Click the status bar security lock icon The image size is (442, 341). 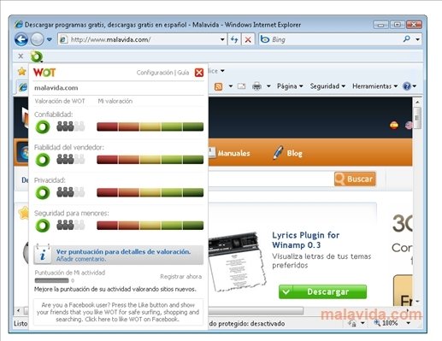tap(352, 323)
